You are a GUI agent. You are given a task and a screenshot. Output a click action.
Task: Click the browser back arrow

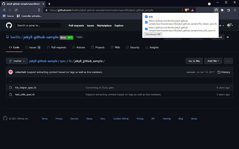click(x=4, y=10)
